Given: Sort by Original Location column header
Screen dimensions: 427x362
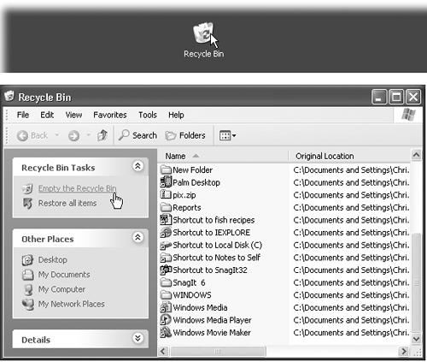Looking at the screenshot, I should coord(349,156).
